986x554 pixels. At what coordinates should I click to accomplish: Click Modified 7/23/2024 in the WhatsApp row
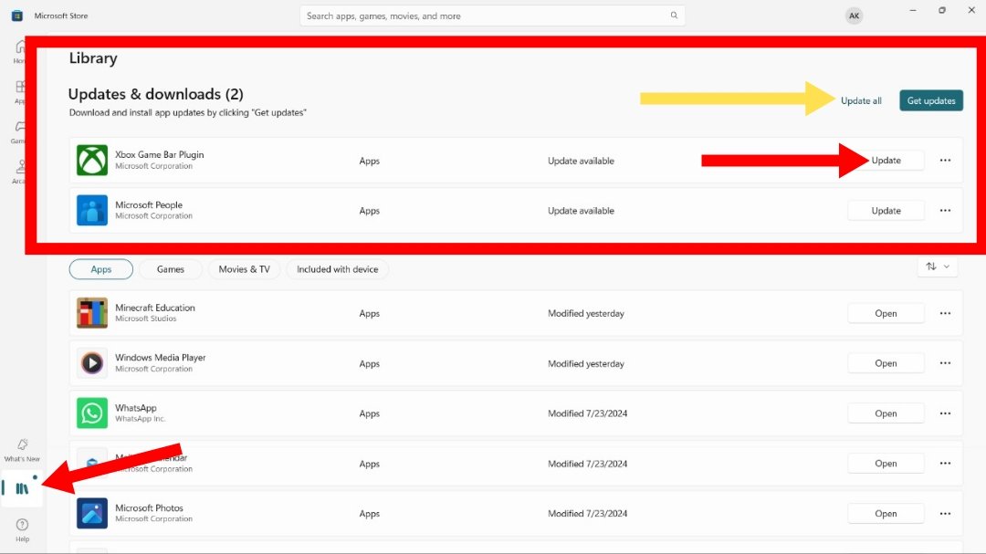(x=587, y=413)
